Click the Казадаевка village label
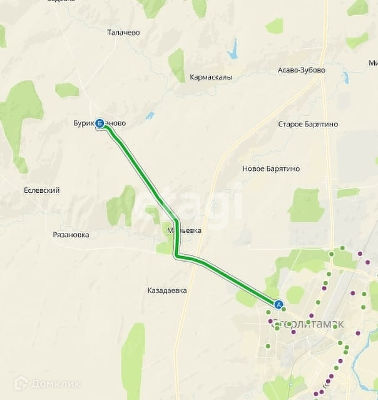This screenshot has height=400, width=378. (167, 290)
